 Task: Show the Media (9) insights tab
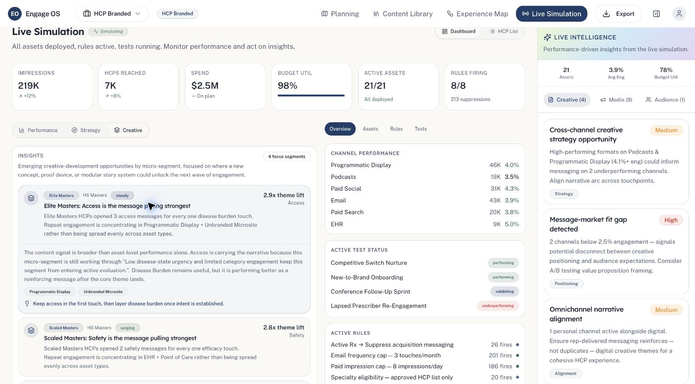click(616, 100)
